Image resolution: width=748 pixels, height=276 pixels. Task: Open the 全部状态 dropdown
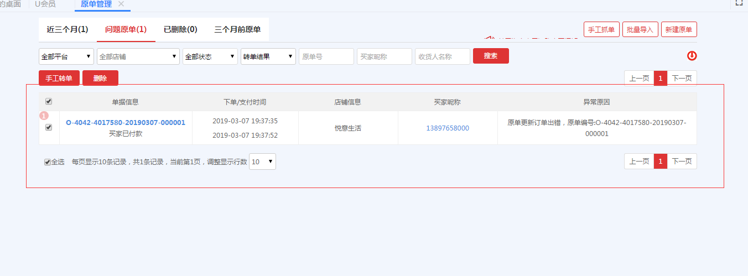[x=210, y=56]
